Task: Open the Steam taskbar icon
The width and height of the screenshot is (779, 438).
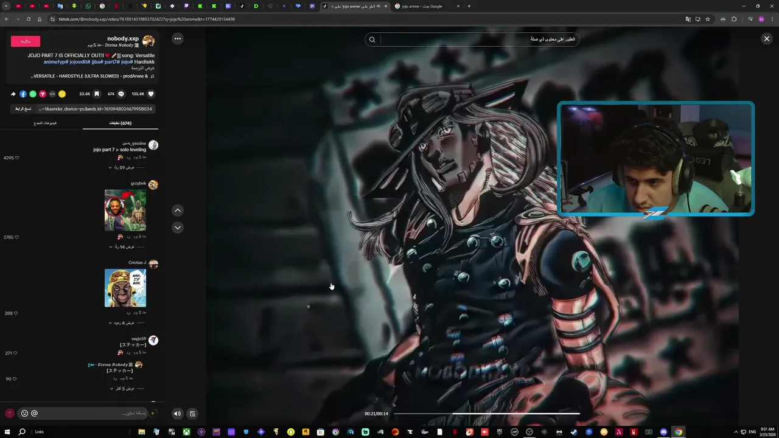Action: 574,432
